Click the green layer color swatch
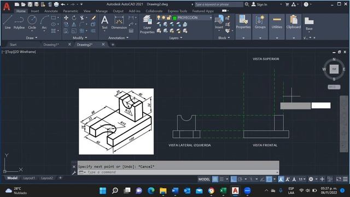Viewport: 350px width, 197px height. tap(174, 18)
